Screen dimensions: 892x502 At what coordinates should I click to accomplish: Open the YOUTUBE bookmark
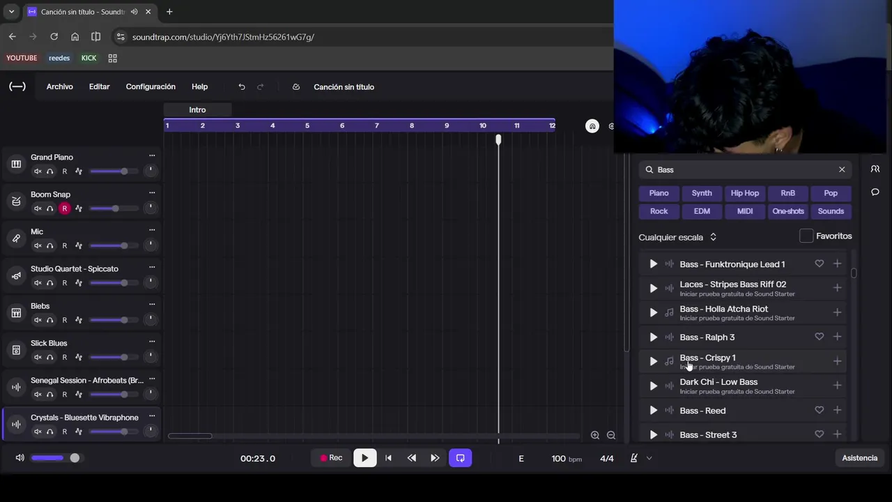[x=22, y=58]
